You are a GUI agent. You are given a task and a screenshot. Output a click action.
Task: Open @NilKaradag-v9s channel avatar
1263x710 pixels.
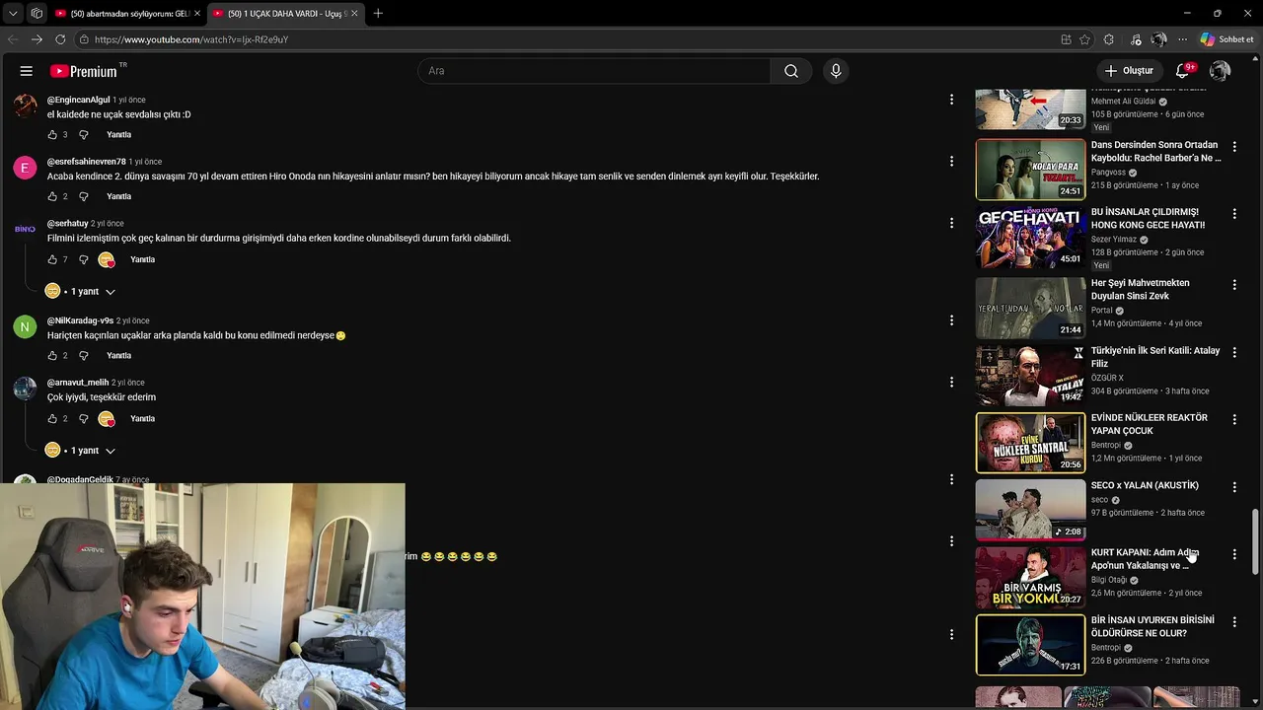click(25, 326)
